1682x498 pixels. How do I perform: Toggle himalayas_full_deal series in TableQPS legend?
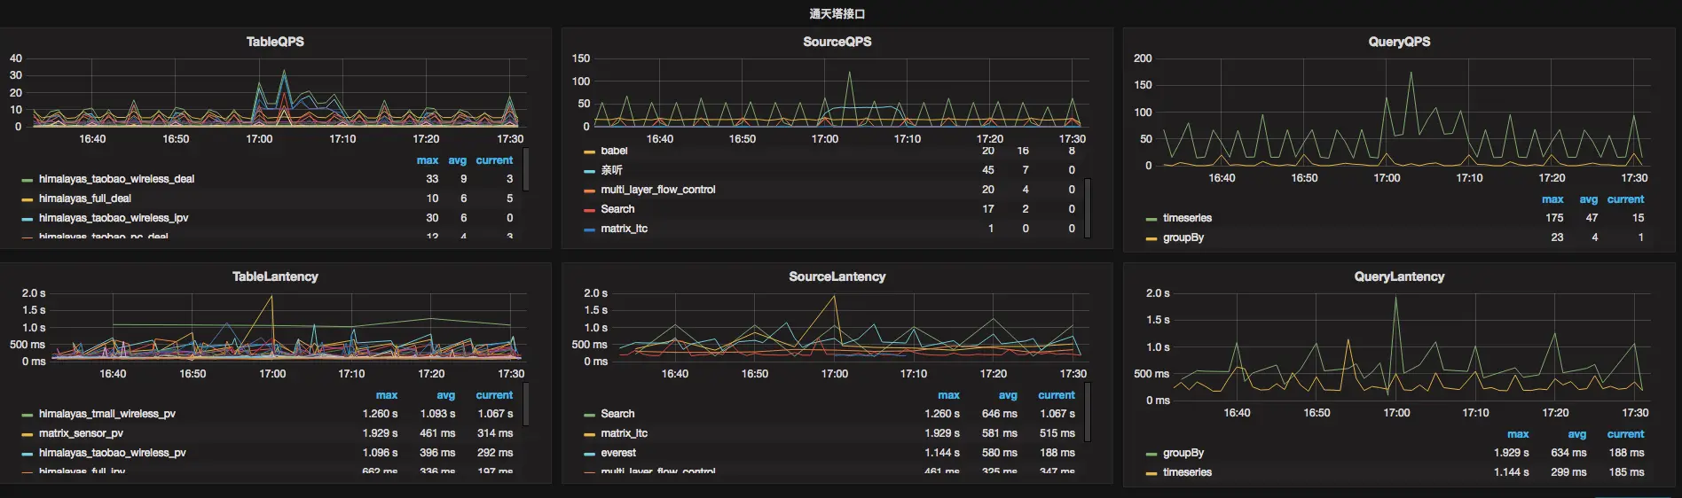click(84, 198)
